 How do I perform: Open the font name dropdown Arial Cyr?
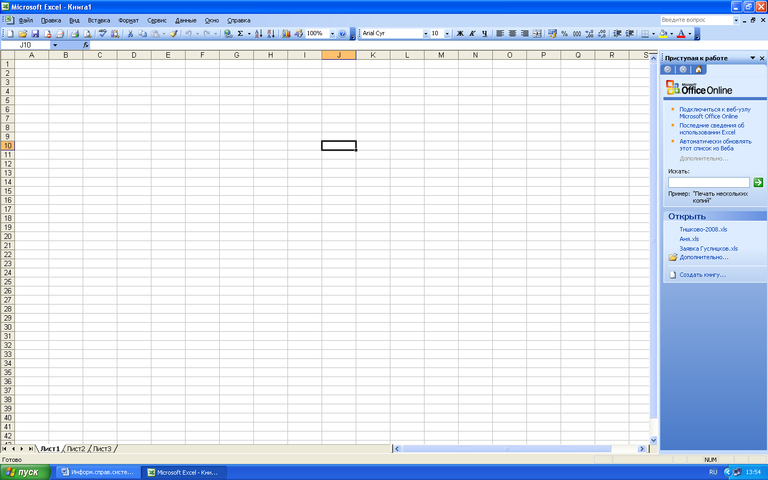point(426,34)
